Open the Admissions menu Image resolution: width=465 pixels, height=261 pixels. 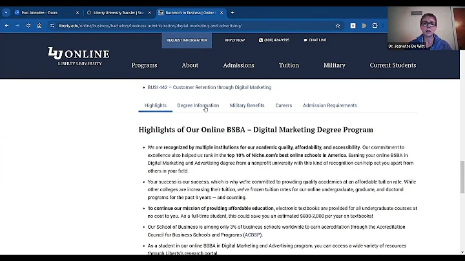[238, 65]
